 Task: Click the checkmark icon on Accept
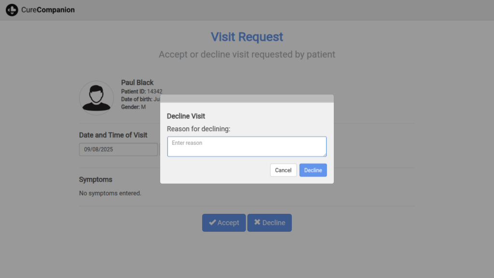pos(212,222)
